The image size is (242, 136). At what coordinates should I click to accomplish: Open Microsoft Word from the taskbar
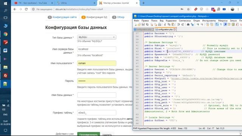5,51
